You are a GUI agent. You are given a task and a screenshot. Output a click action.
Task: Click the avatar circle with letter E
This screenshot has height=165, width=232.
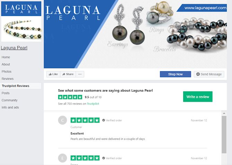pos(62,158)
